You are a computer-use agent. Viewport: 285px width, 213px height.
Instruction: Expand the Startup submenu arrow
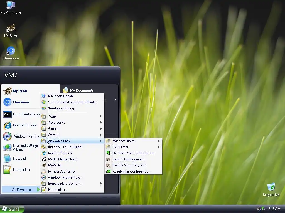click(101, 135)
